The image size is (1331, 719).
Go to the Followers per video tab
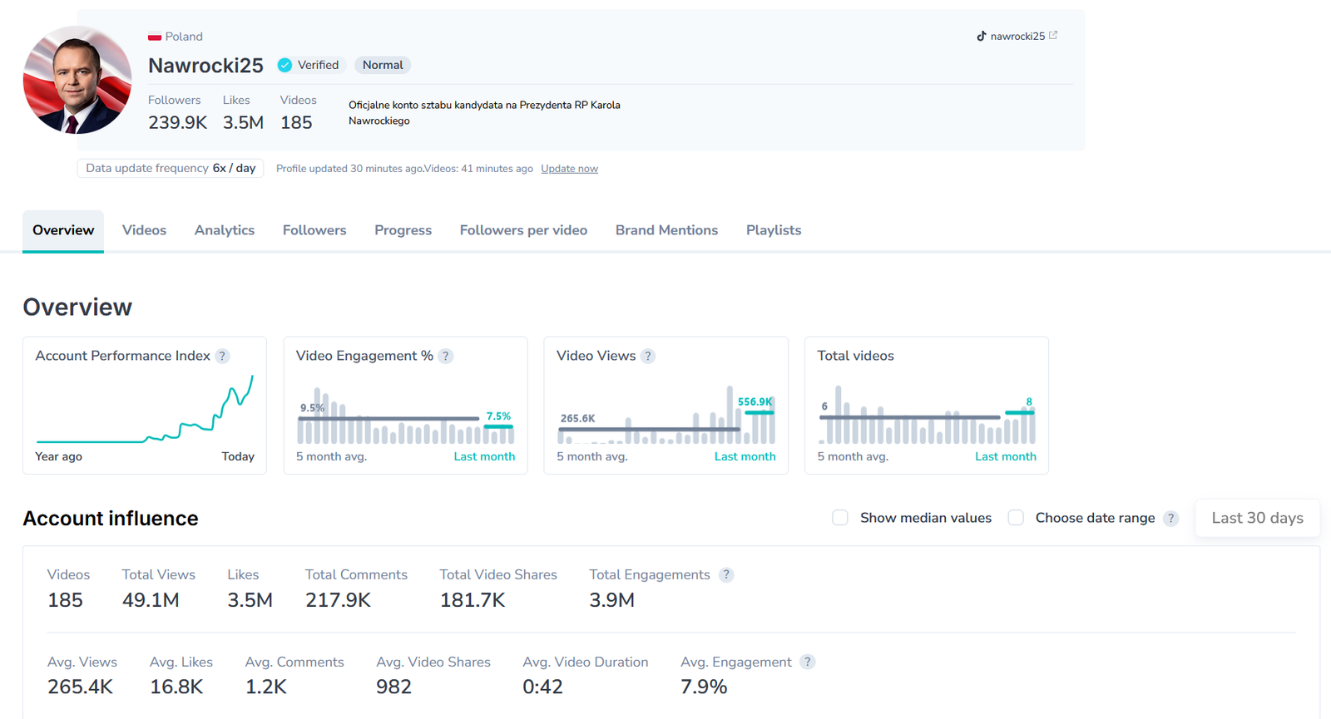[523, 230]
